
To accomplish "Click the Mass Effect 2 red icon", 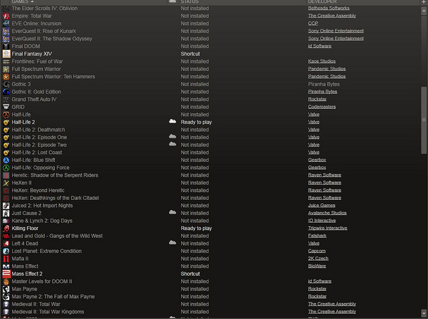I will click(x=6, y=274).
